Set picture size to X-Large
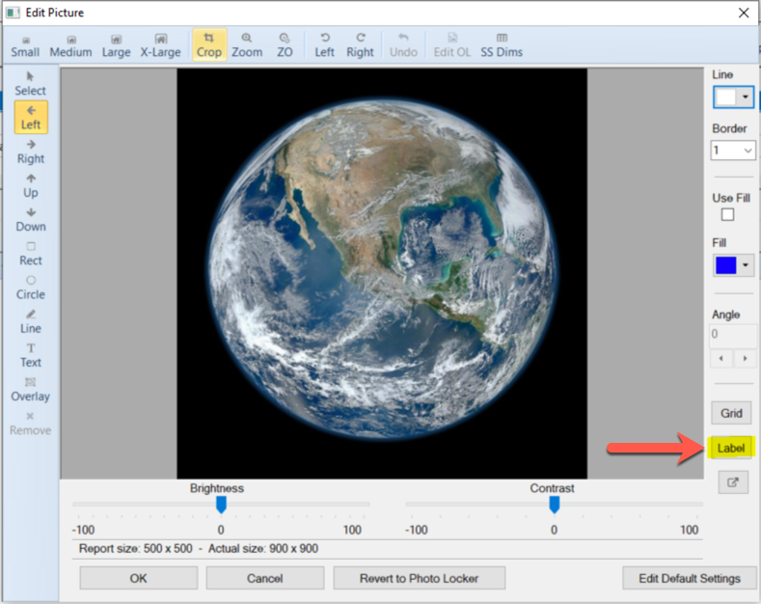Screen dimensions: 761x604 coord(160,44)
